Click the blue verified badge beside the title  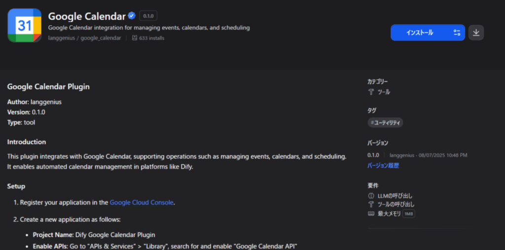132,16
